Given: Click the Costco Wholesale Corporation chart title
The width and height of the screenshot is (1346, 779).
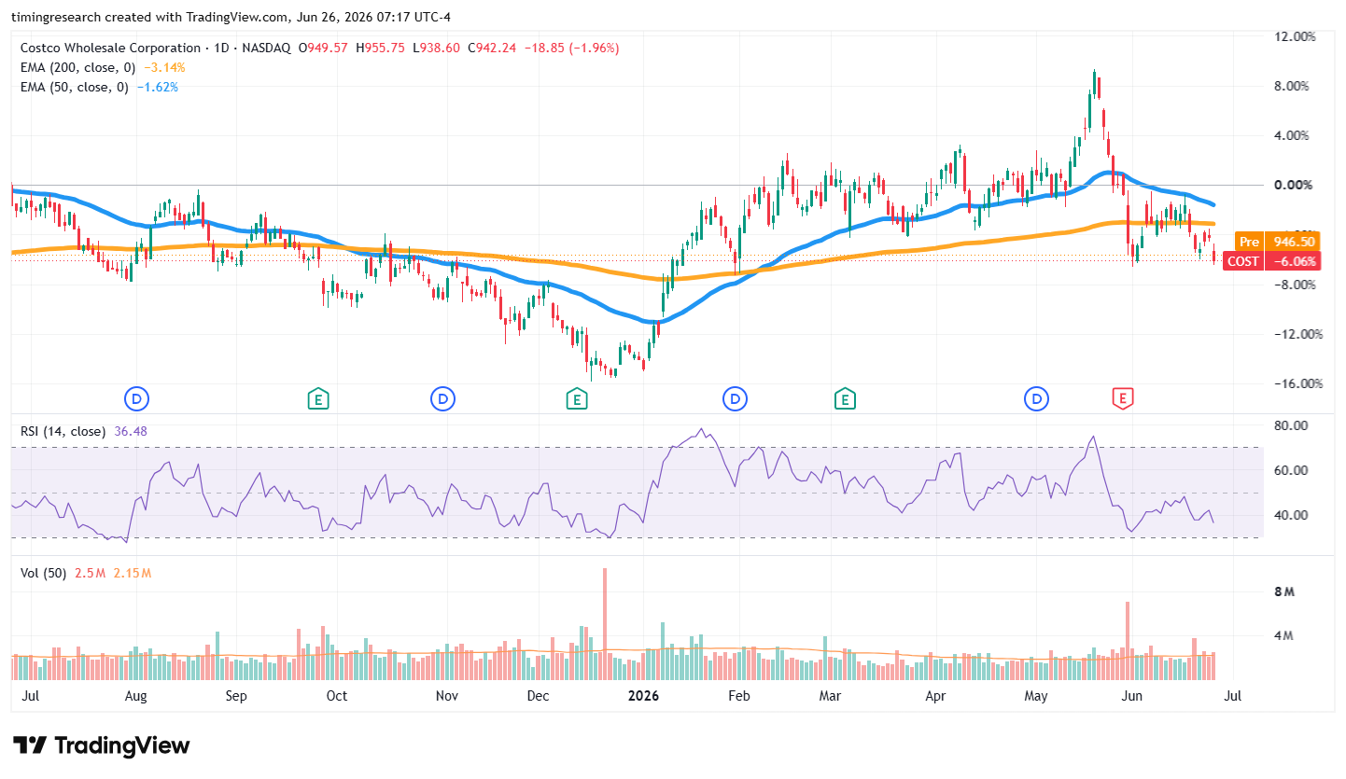Looking at the screenshot, I should (x=110, y=48).
